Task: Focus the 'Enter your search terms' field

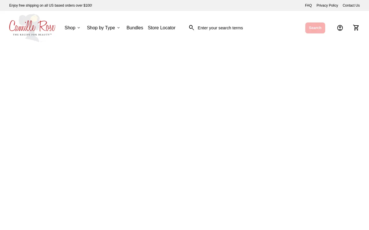Action: [248, 28]
